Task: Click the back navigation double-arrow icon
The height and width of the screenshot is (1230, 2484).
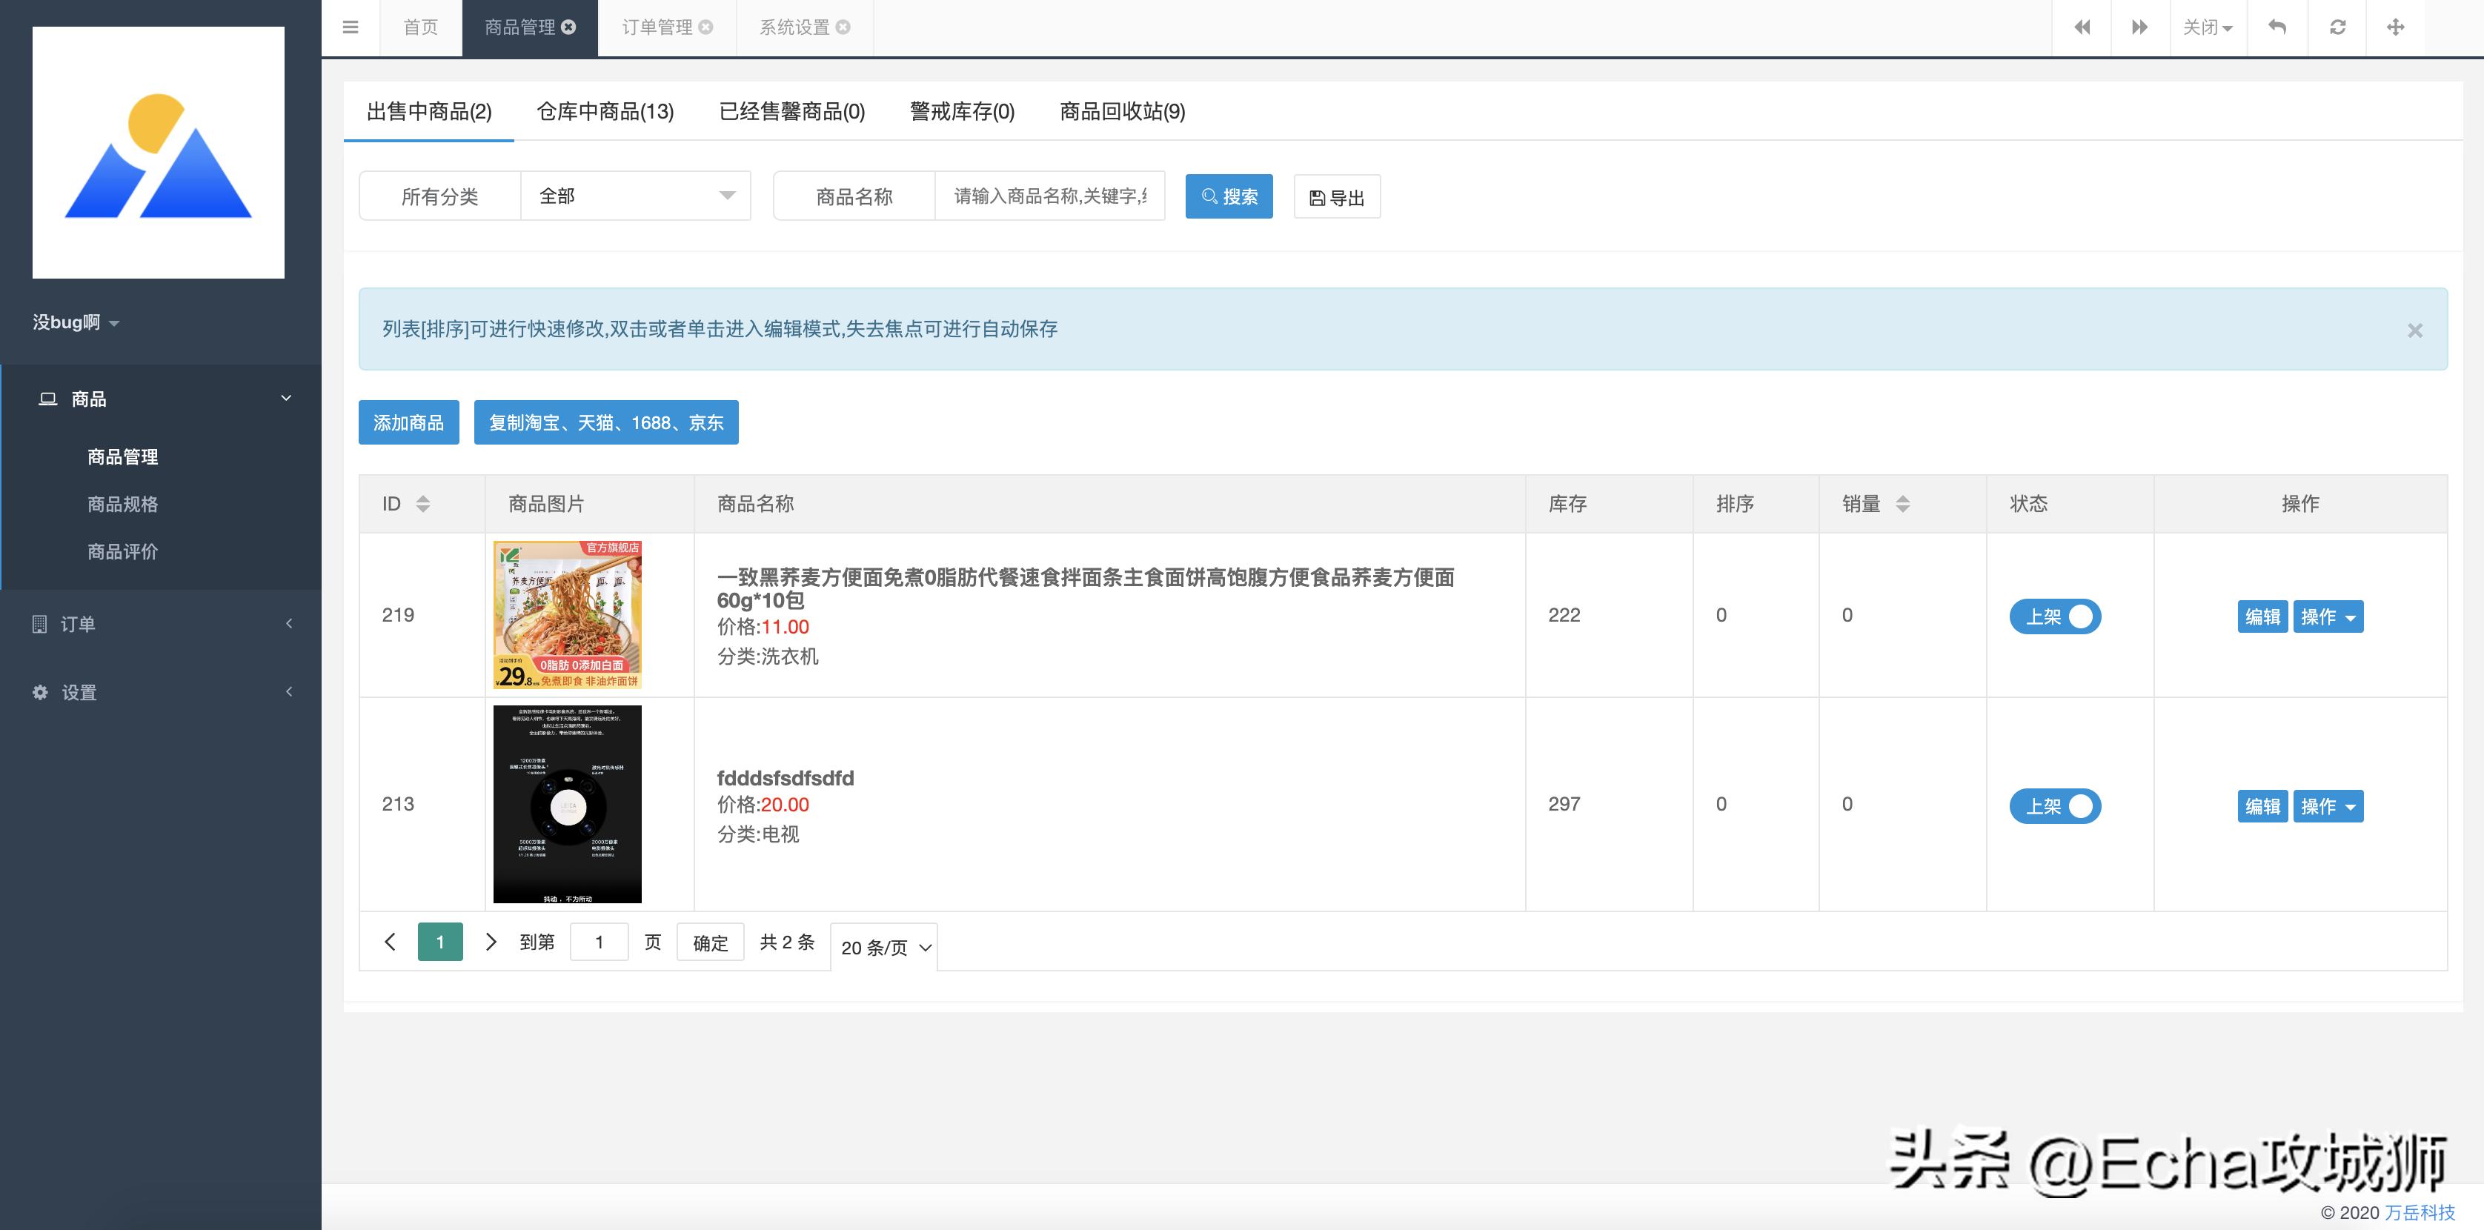Action: point(2083,27)
